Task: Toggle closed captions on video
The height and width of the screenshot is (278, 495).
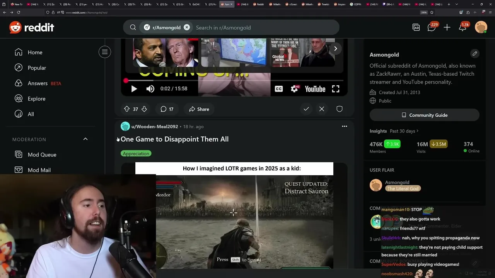Action: pyautogui.click(x=278, y=89)
